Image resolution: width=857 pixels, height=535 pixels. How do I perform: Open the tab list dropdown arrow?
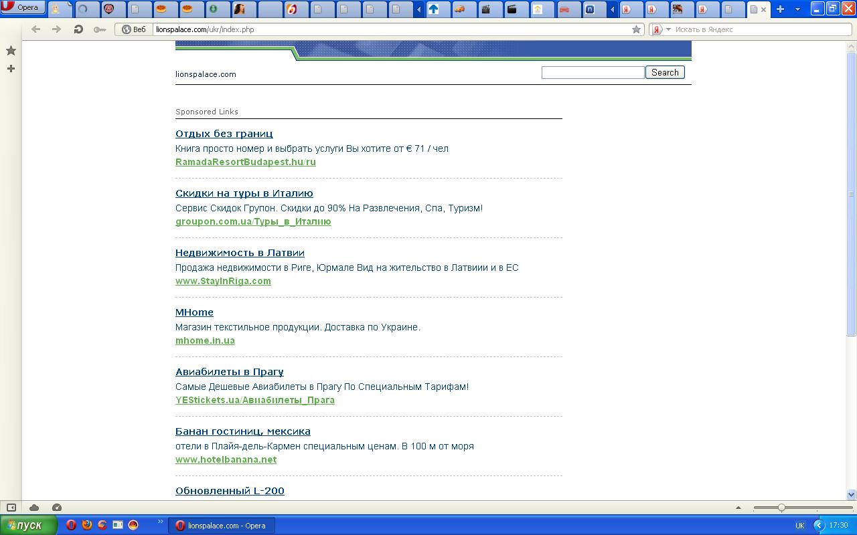(797, 9)
